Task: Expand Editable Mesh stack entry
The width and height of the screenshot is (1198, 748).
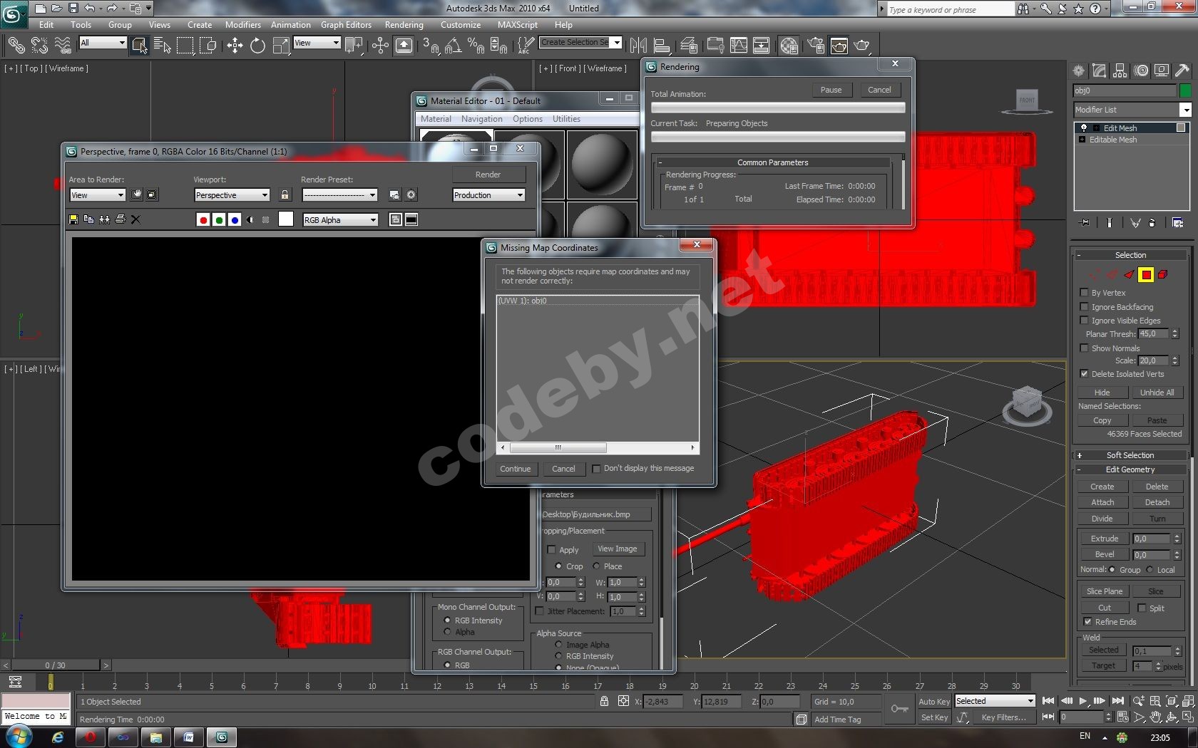Action: [1082, 140]
